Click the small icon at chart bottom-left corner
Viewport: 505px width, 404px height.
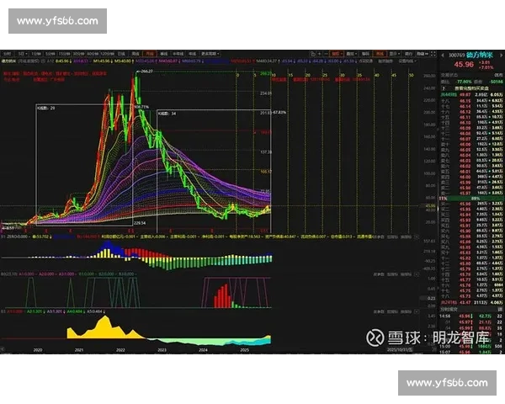coord(3,349)
